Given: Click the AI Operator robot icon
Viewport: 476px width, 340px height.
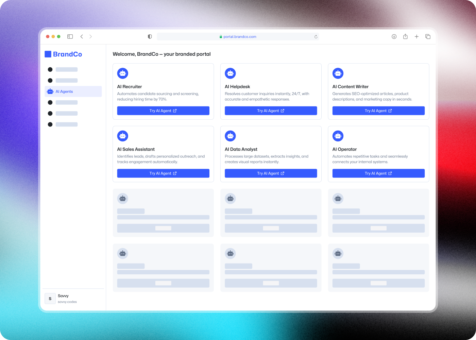Looking at the screenshot, I should (338, 136).
